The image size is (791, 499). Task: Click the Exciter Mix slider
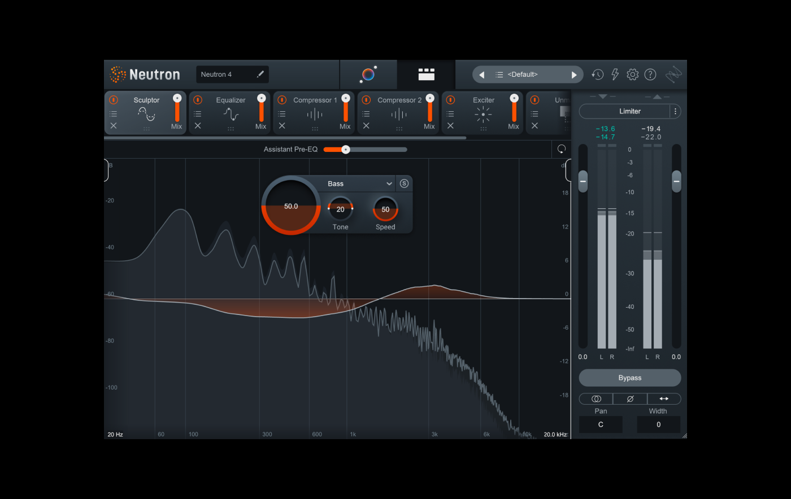coord(514,108)
